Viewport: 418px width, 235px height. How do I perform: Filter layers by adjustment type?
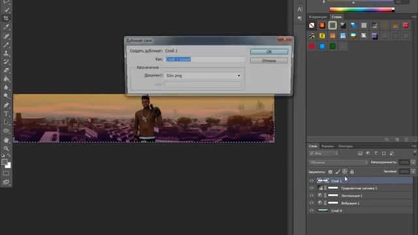click(368, 153)
